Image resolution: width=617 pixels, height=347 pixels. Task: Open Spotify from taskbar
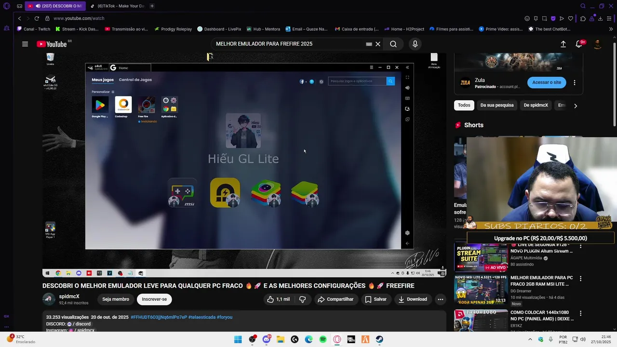point(323,339)
